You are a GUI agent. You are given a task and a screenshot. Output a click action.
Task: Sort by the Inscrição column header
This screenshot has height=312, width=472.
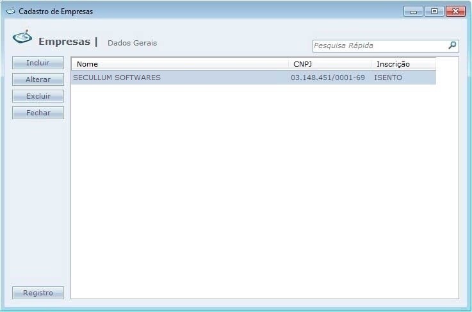point(403,64)
